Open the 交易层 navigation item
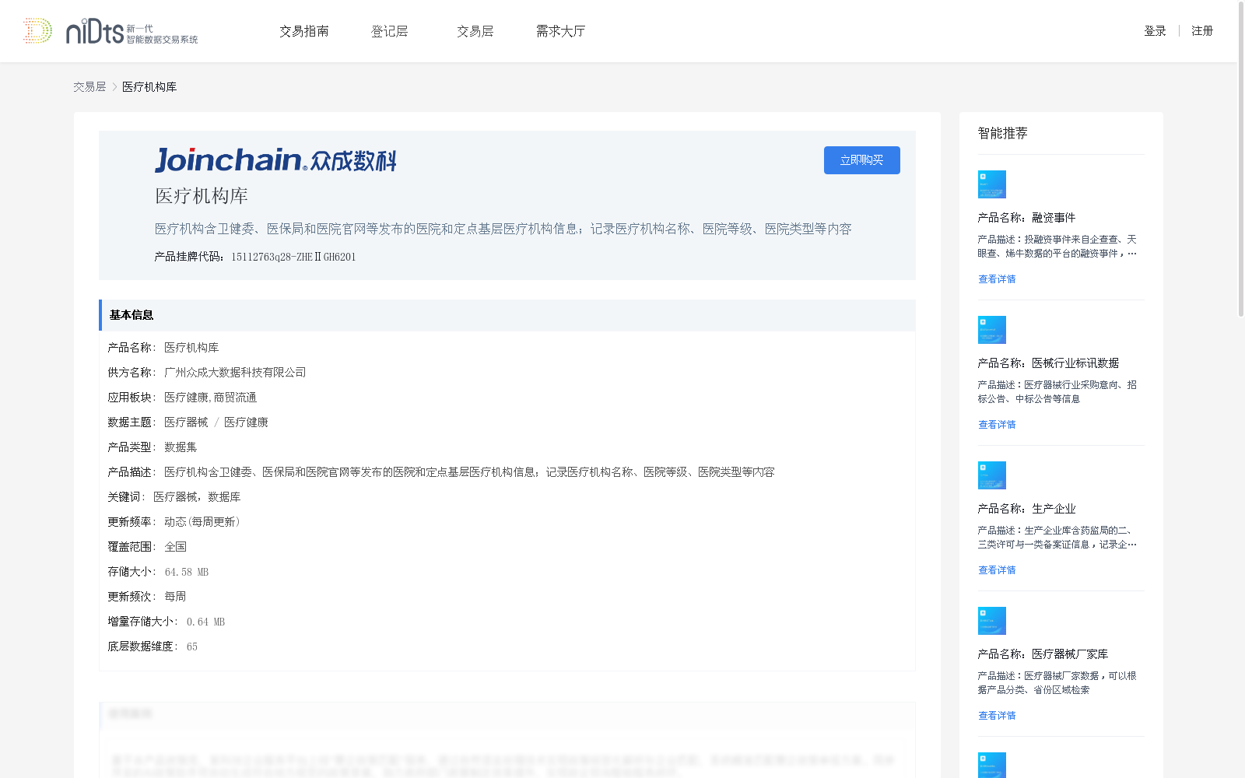Image resolution: width=1245 pixels, height=778 pixels. pyautogui.click(x=475, y=31)
